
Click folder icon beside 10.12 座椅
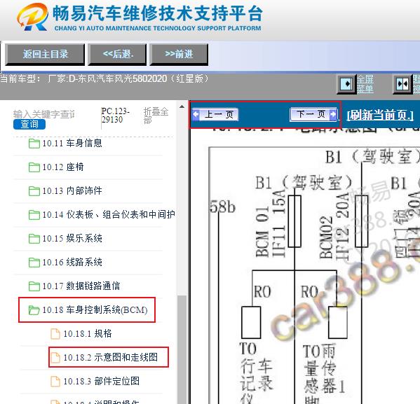pyautogui.click(x=34, y=167)
